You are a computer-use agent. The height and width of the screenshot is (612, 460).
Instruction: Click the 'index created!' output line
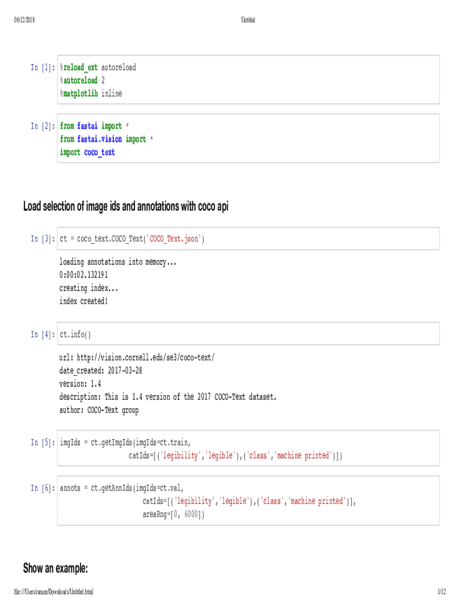(x=84, y=301)
